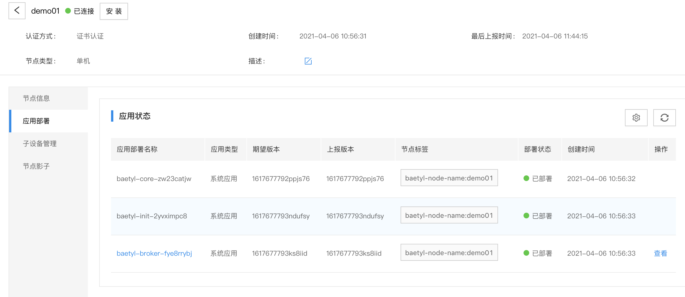Click the 安装 install button
This screenshot has width=685, height=297.
tap(114, 11)
